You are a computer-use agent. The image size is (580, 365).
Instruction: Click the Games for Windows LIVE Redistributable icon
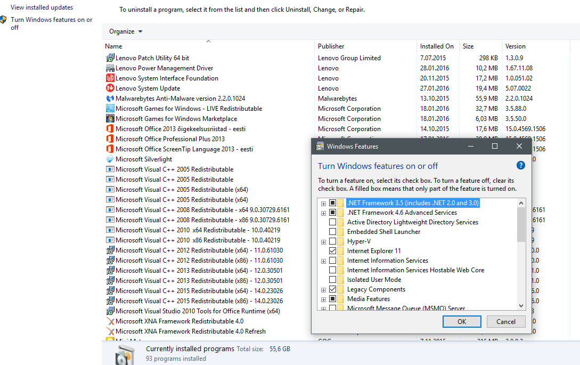click(x=110, y=109)
